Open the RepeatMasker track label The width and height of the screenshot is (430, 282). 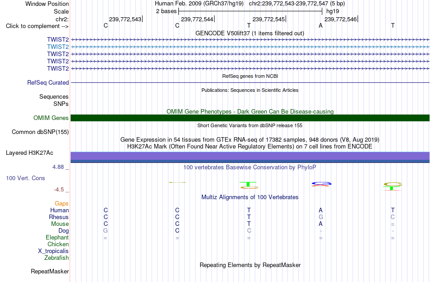pos(50,271)
